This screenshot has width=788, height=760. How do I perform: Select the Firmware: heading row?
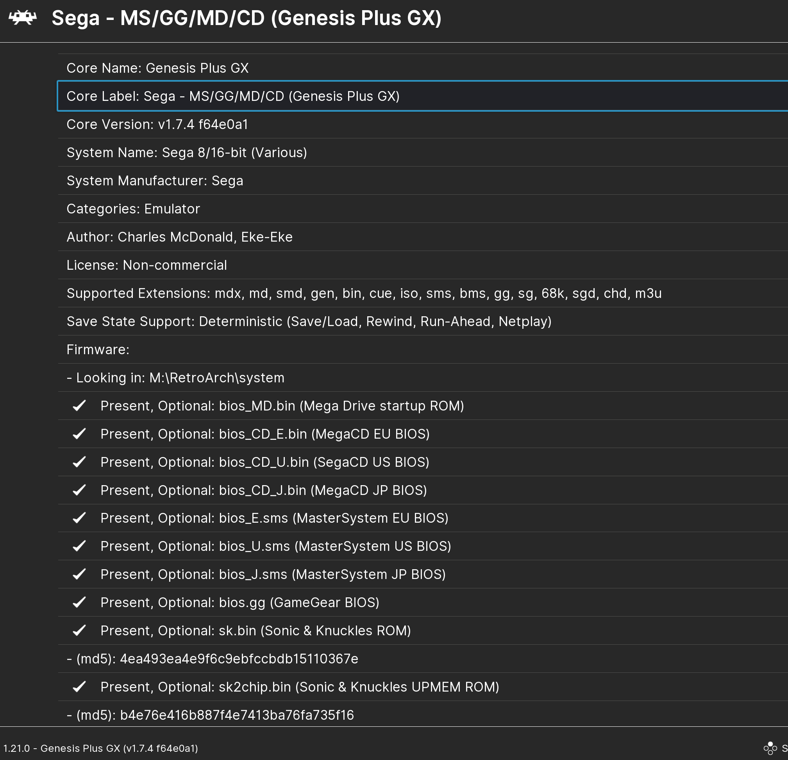pyautogui.click(x=423, y=350)
